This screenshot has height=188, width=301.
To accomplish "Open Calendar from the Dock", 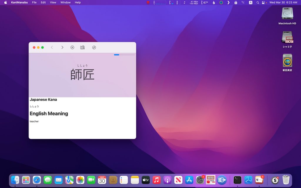I will point(102,180).
